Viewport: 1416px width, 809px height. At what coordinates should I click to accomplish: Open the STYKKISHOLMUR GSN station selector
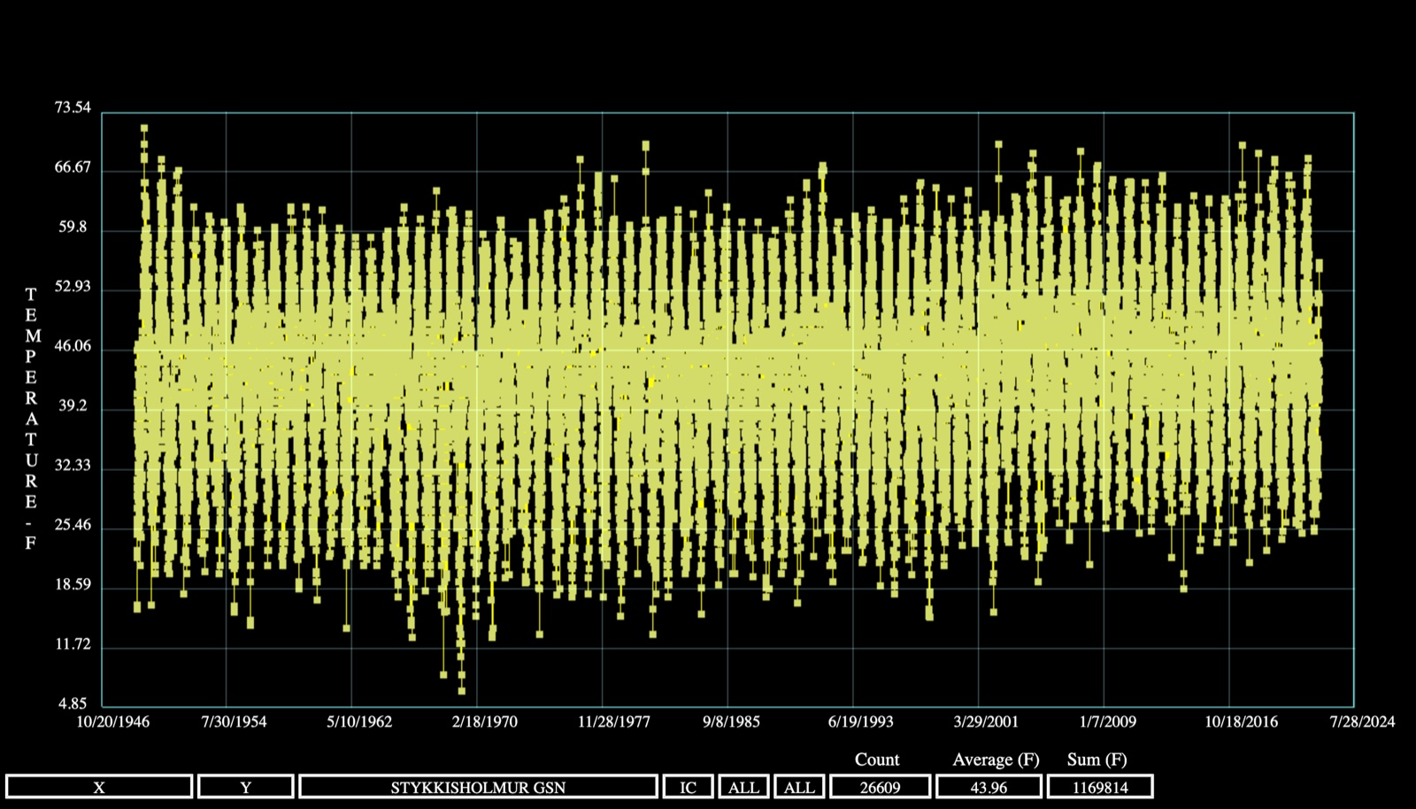pos(478,787)
